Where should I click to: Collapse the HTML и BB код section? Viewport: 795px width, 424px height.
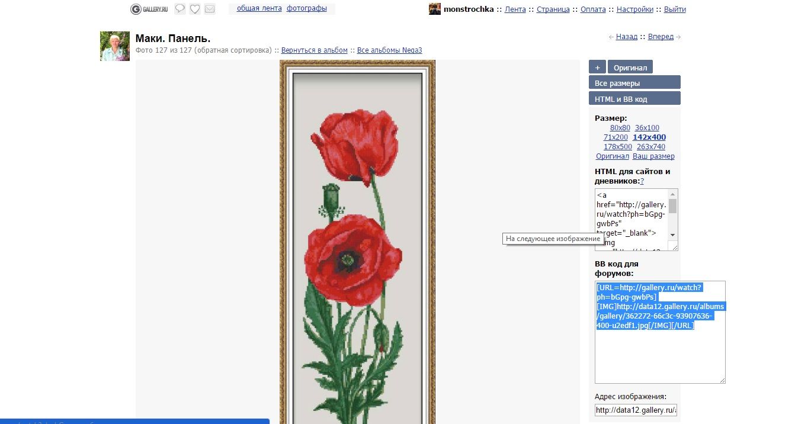[x=634, y=99]
